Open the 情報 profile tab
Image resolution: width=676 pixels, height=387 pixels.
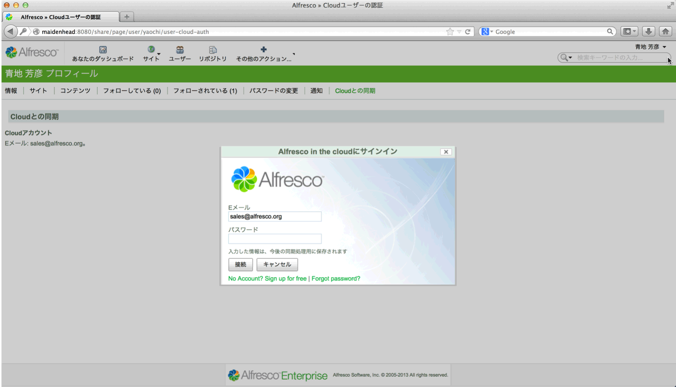click(11, 91)
